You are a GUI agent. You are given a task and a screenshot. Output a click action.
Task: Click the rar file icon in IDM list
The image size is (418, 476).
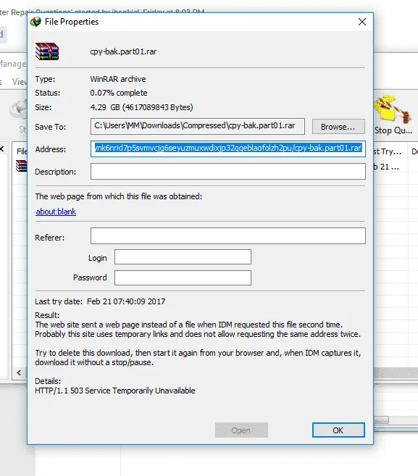21,166
